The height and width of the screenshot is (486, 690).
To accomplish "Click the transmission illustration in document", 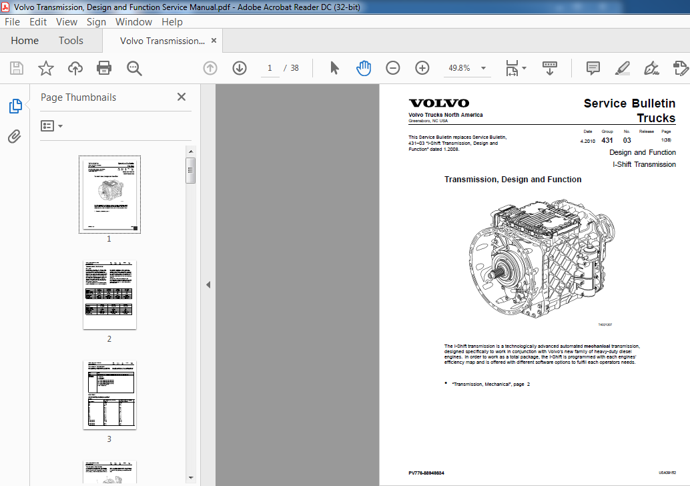I will [x=543, y=258].
